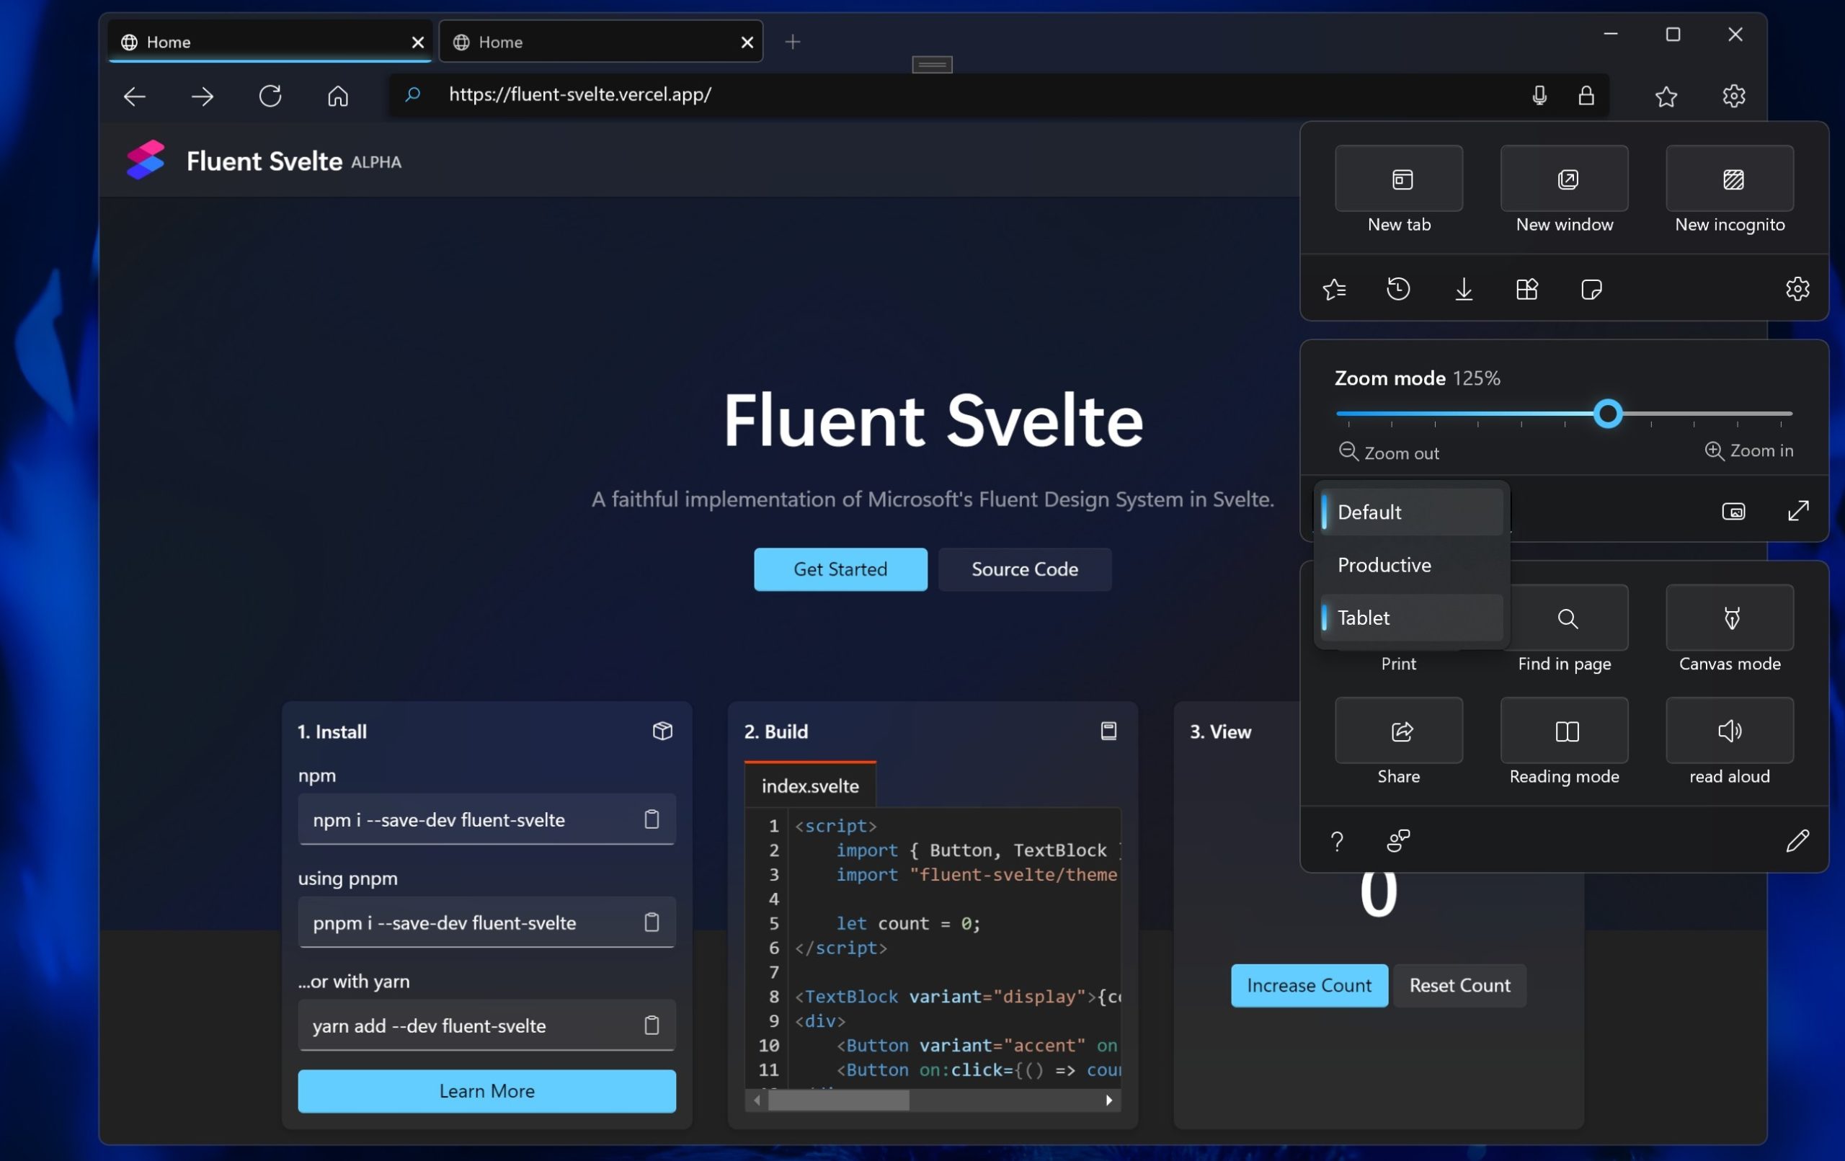Activate Canvas mode
This screenshot has height=1161, width=1845.
(1729, 618)
